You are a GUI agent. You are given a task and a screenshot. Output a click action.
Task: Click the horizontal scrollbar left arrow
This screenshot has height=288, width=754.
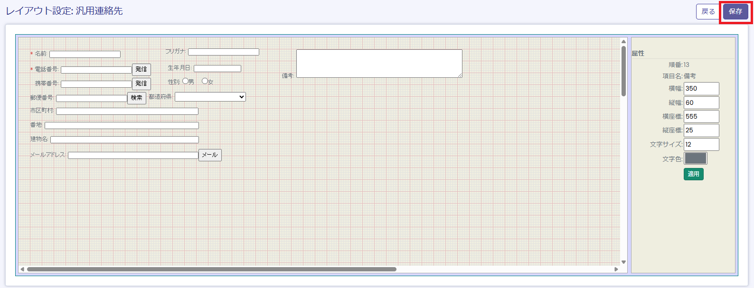(x=22, y=269)
